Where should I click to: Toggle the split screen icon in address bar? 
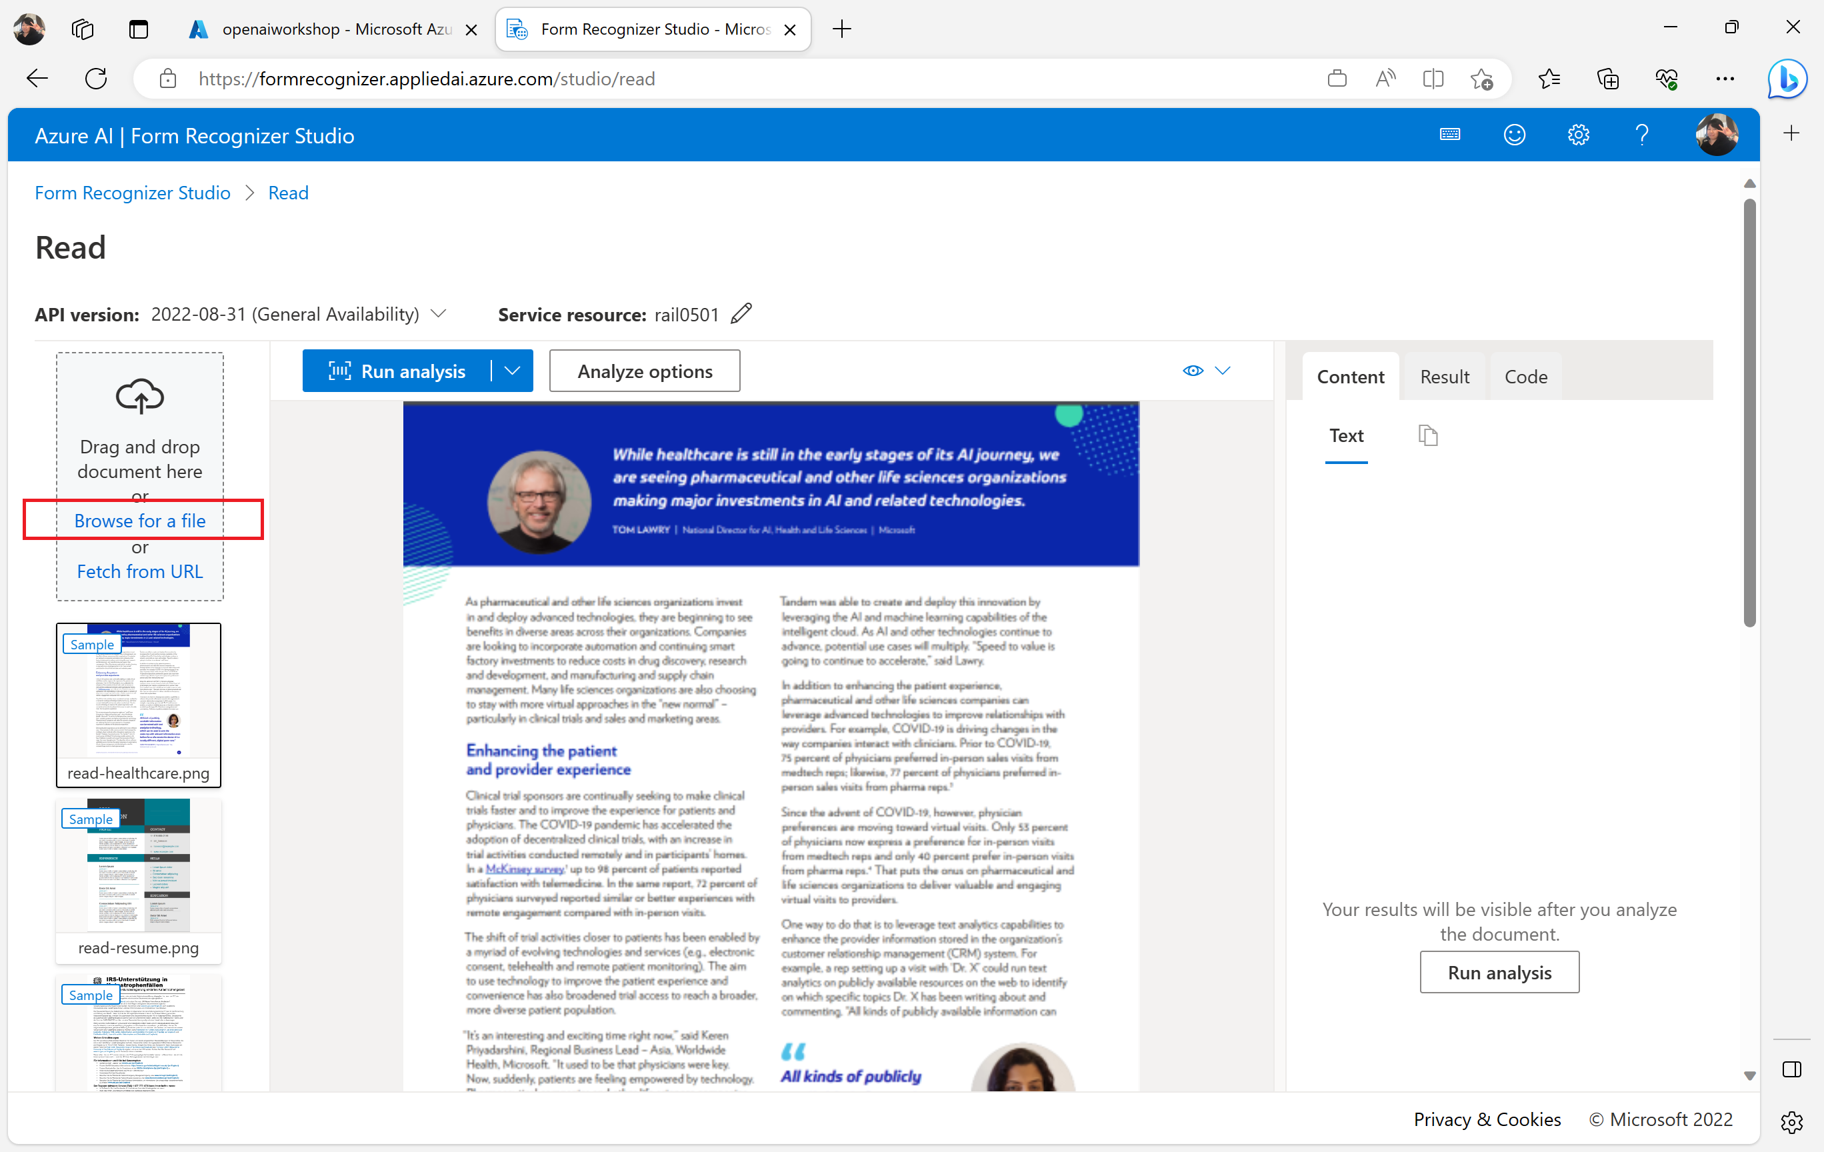(x=1433, y=79)
